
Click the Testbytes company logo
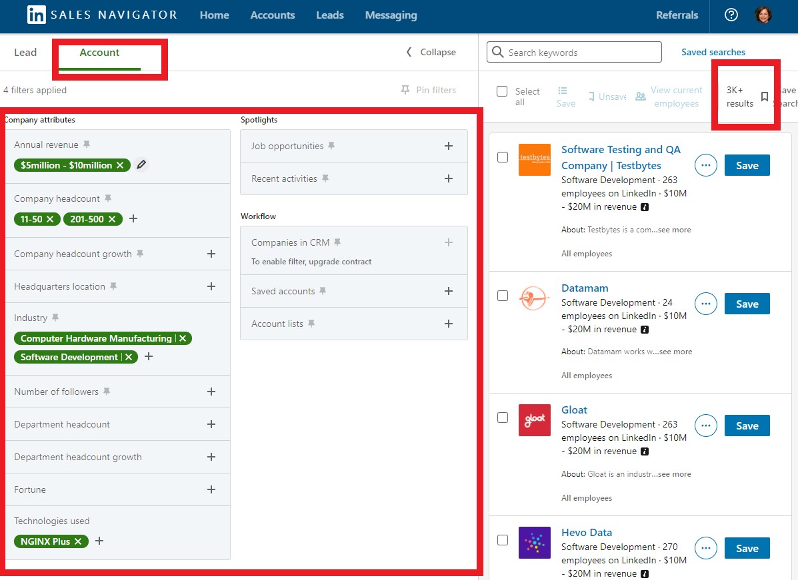coord(534,160)
